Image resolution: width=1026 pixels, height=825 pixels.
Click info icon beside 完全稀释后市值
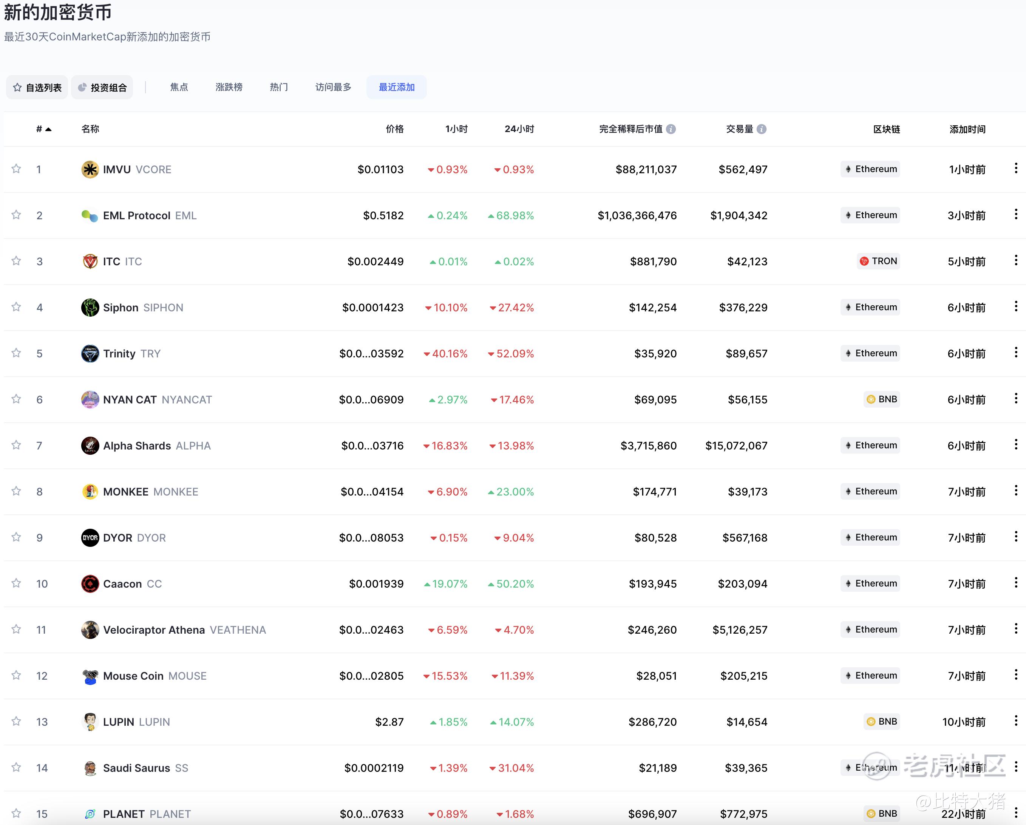pos(671,129)
